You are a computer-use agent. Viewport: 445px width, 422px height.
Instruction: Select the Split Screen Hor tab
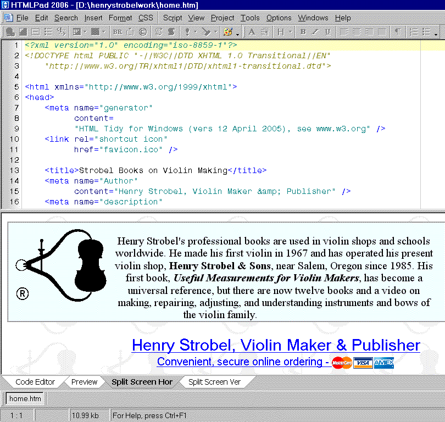(142, 382)
